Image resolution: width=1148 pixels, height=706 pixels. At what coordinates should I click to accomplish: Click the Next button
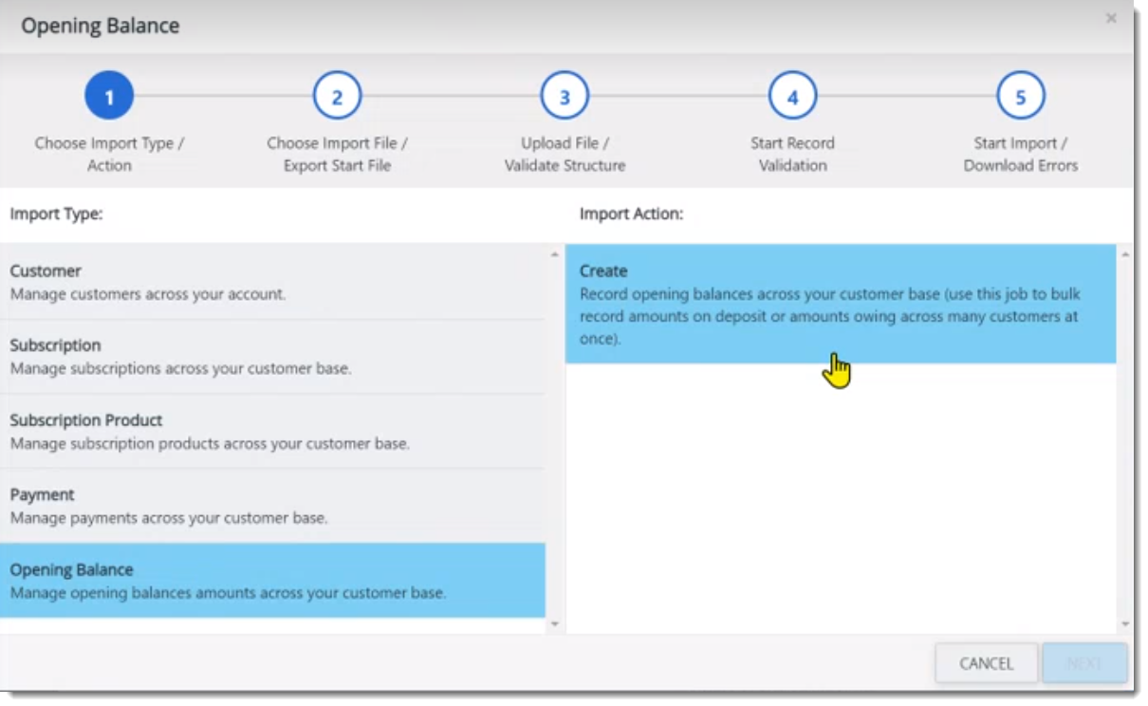point(1084,663)
